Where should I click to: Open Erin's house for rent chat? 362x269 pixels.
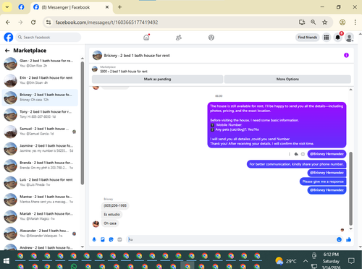click(40, 80)
